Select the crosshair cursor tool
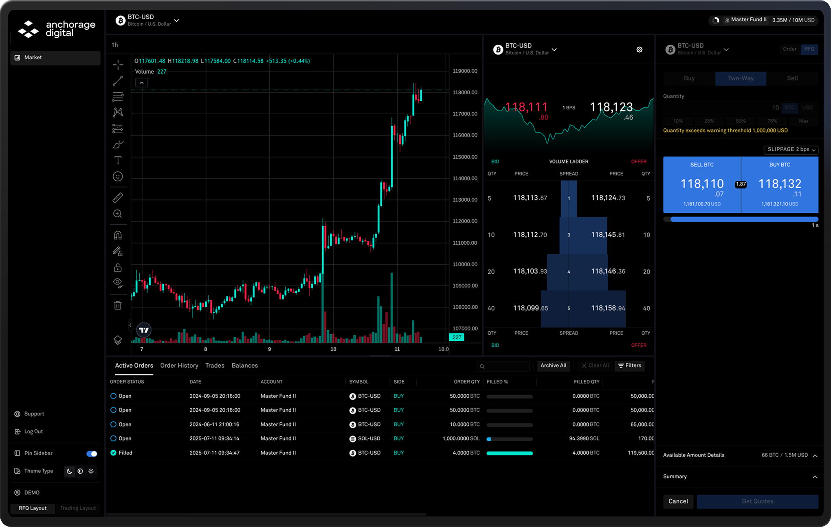The height and width of the screenshot is (527, 831). pos(118,65)
